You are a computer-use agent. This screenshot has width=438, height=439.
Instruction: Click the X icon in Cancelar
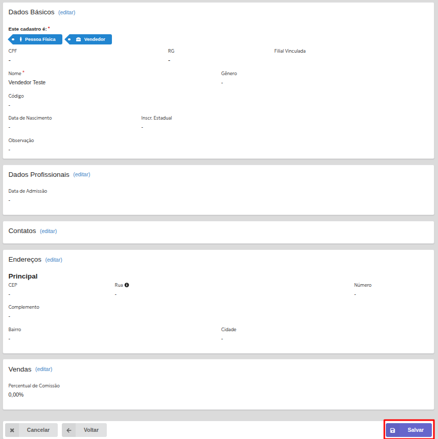tap(12, 430)
